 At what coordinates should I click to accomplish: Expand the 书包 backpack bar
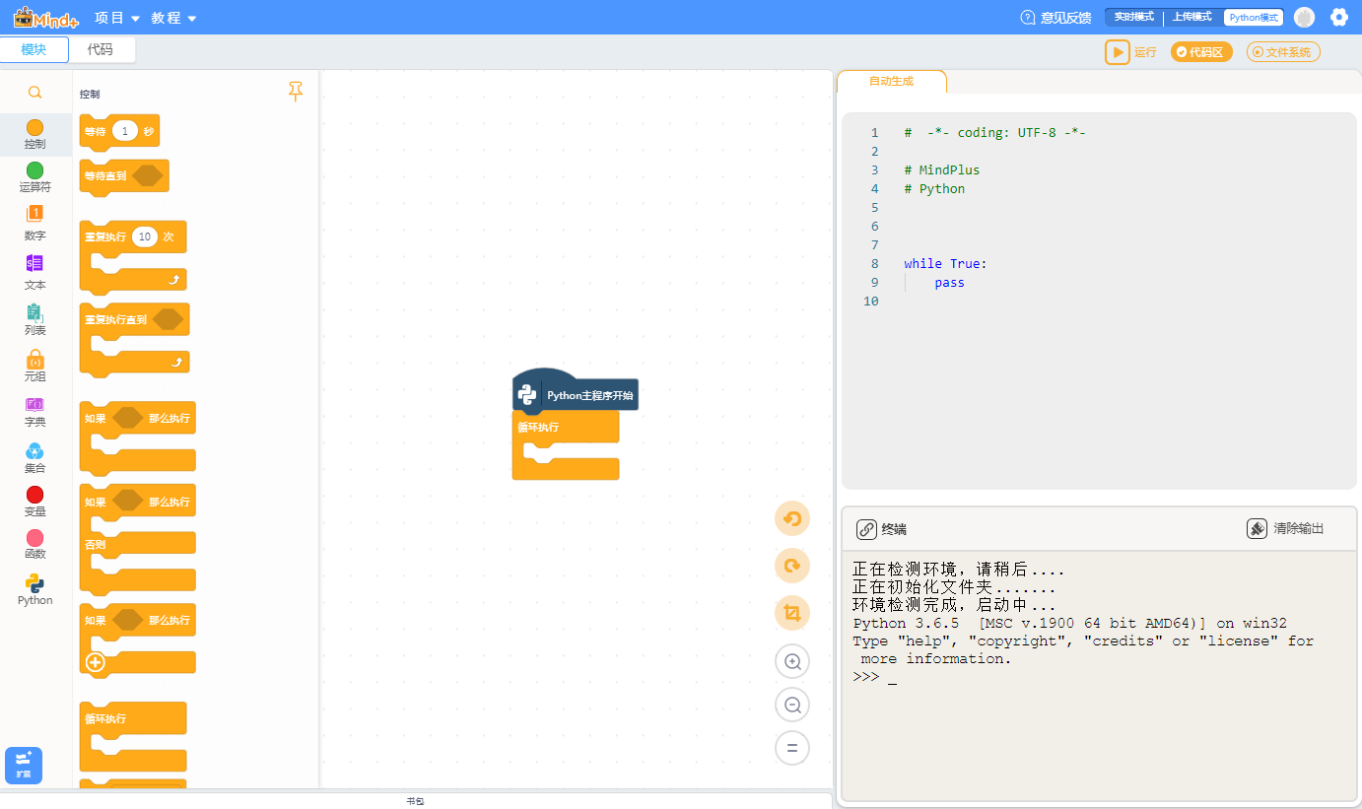415,800
